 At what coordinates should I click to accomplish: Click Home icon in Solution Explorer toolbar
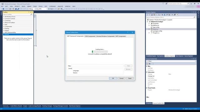pos(152,15)
